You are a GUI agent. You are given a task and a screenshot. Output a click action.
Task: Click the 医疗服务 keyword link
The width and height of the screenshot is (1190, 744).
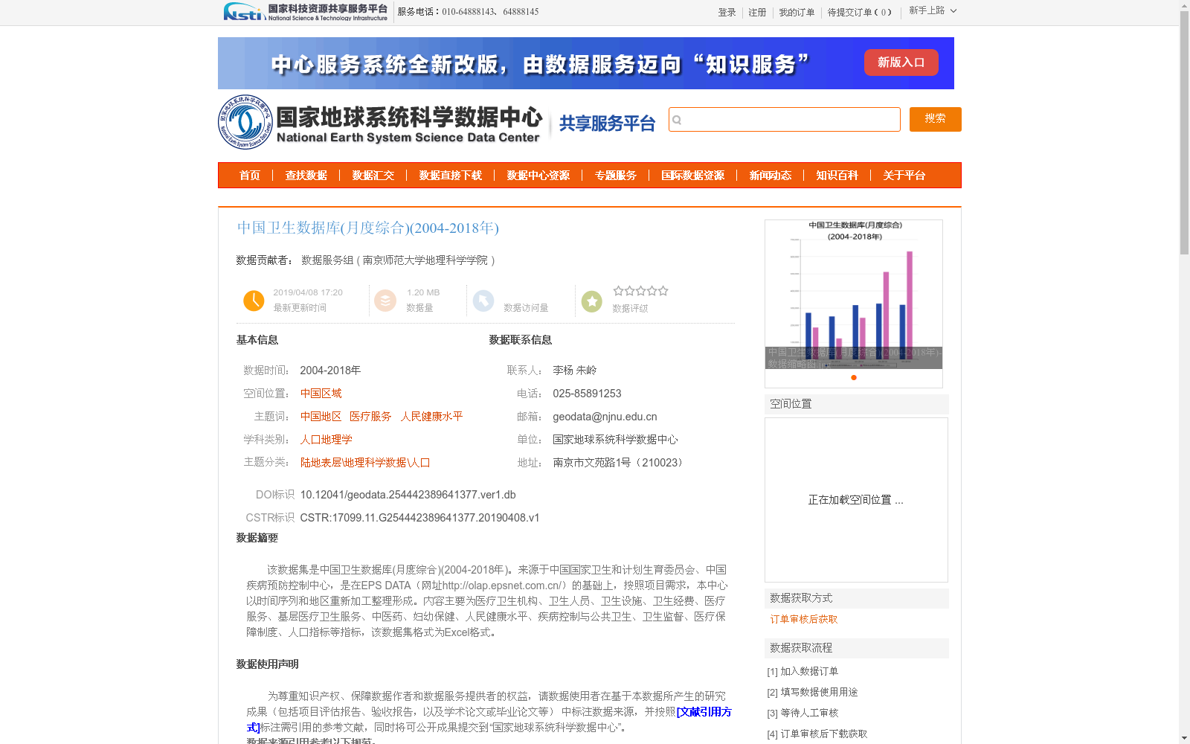tap(370, 417)
